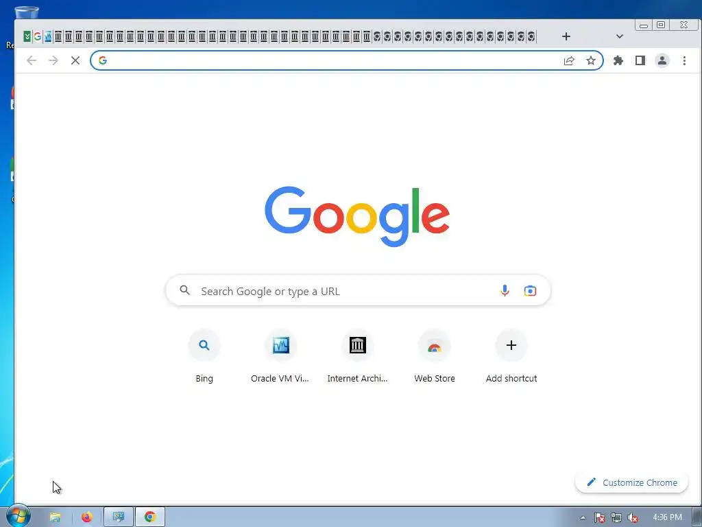Bookmark this tab with star icon
702x527 pixels.
click(x=591, y=60)
